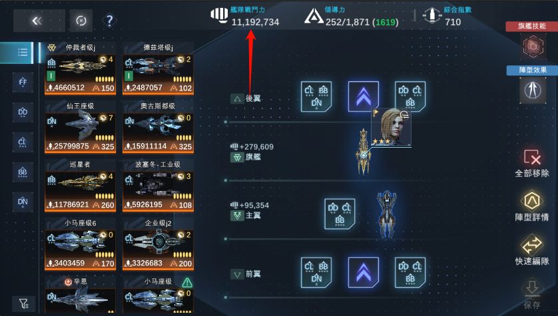
Task: Toggle the DN ship class filter
Action: [23, 202]
